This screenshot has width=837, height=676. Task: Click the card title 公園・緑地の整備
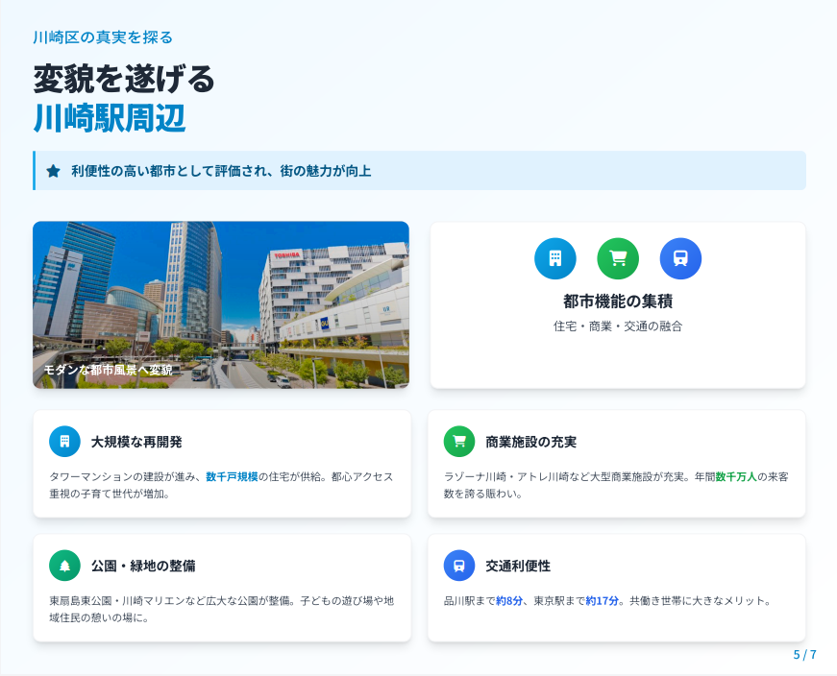(143, 566)
